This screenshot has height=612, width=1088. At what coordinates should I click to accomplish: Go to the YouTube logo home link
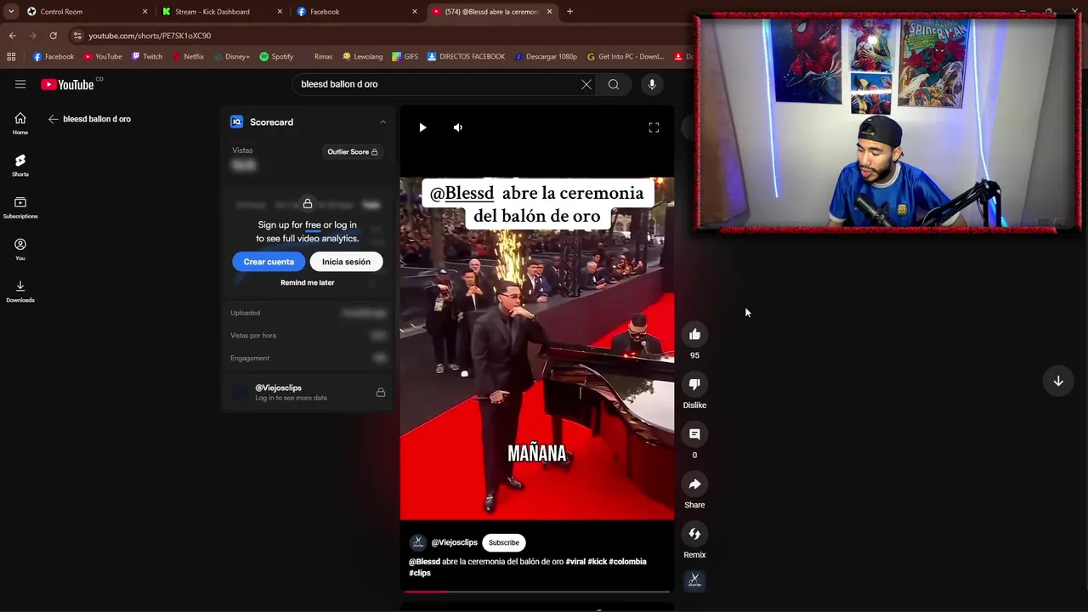pyautogui.click(x=67, y=84)
